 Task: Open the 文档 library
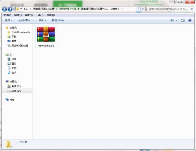pos(14,68)
